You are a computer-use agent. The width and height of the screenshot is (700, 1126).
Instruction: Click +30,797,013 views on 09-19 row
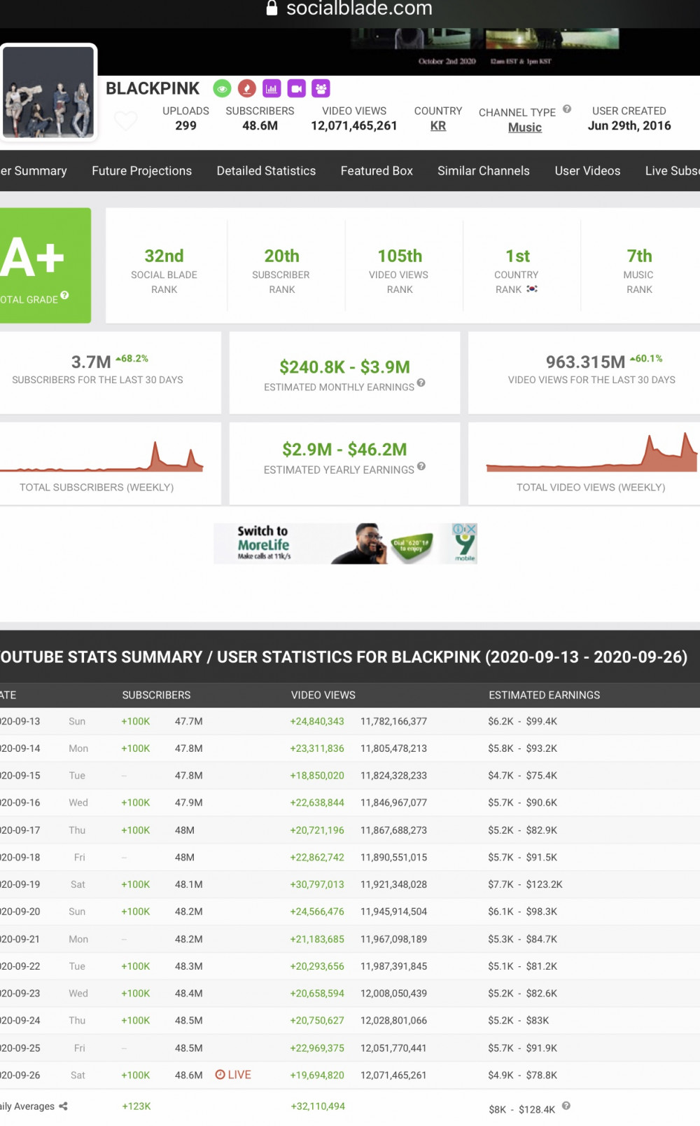click(317, 884)
